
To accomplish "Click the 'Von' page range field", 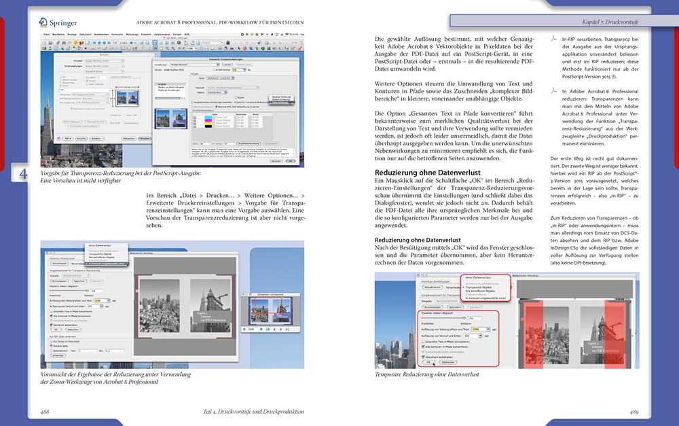I will [x=88, y=351].
